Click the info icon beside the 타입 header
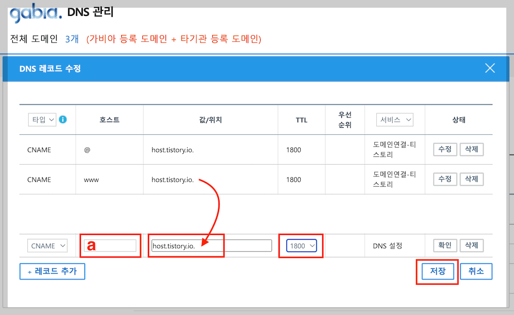The height and width of the screenshot is (315, 514). 62,119
